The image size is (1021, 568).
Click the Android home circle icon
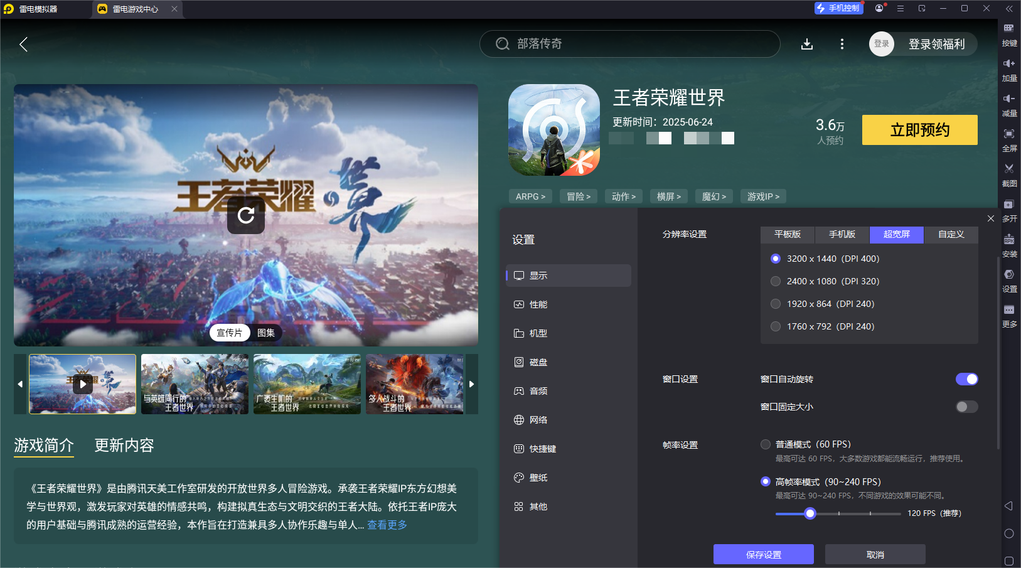(1009, 533)
